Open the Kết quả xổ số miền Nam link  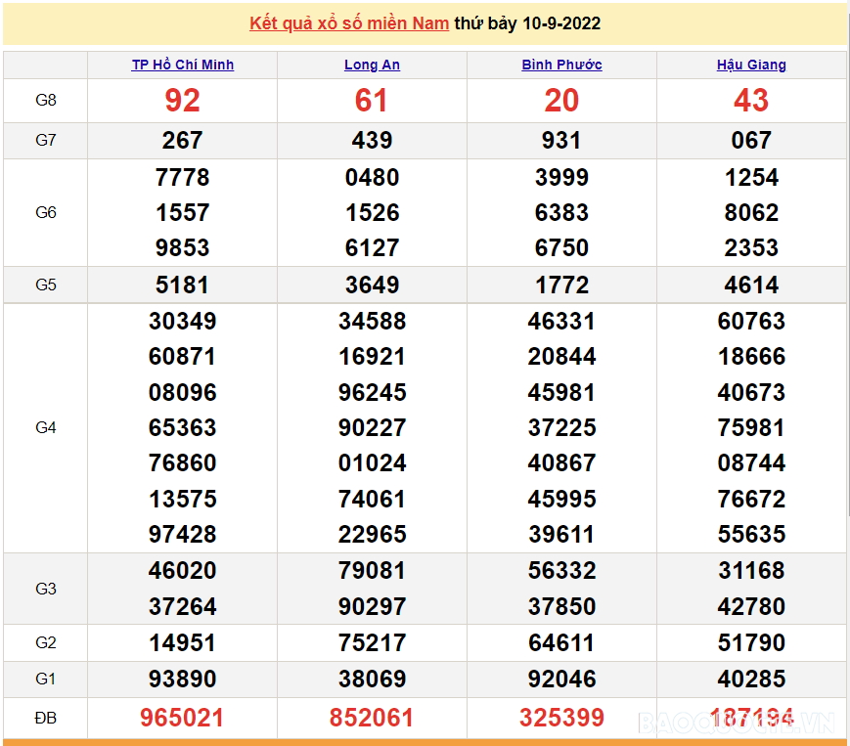pyautogui.click(x=349, y=23)
